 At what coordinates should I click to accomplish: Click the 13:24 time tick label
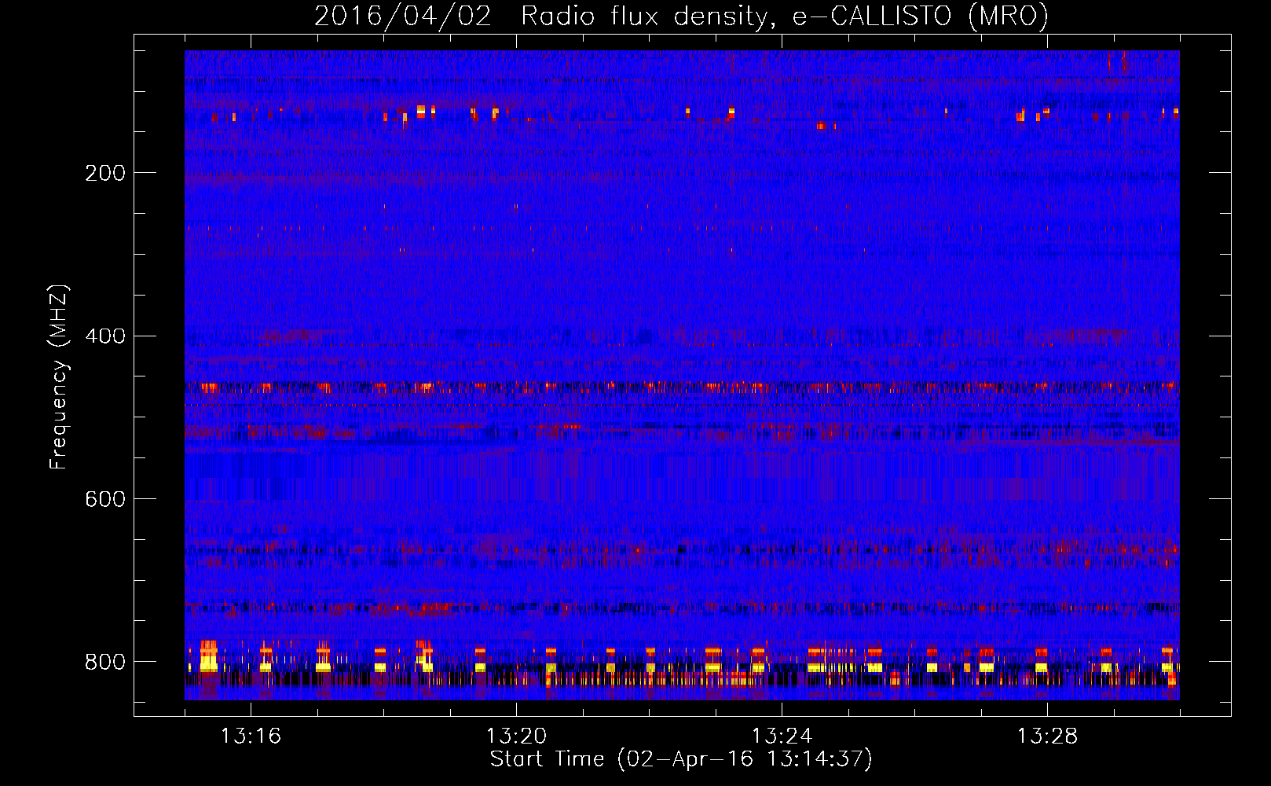pyautogui.click(x=782, y=736)
